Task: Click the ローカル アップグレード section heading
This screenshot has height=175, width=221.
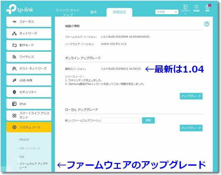Action: 81,110
